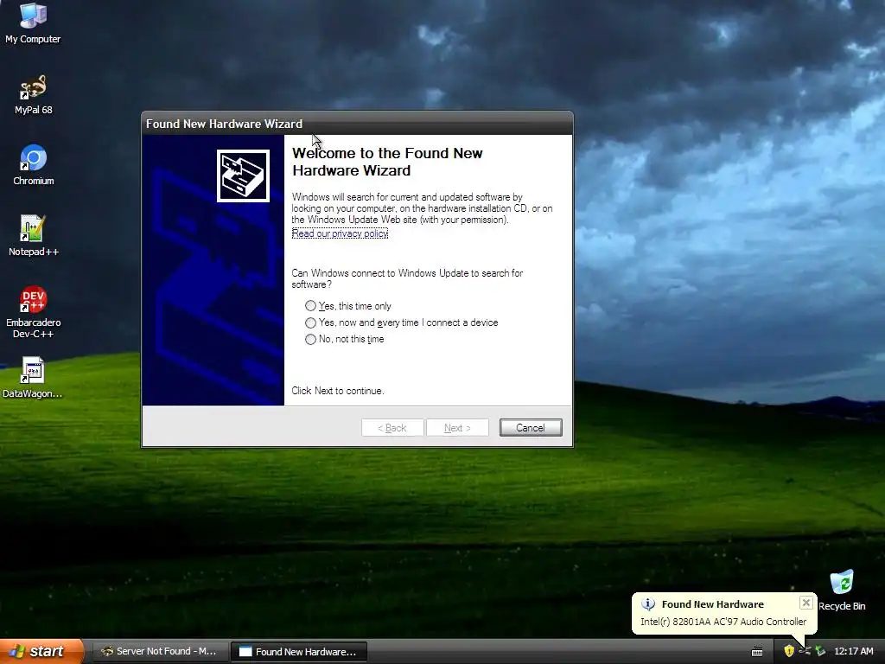The height and width of the screenshot is (664, 885).
Task: Open the Start menu
Action: point(41,651)
